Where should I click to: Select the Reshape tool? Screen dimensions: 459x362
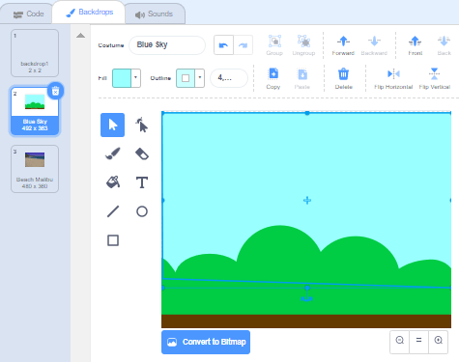pyautogui.click(x=141, y=125)
